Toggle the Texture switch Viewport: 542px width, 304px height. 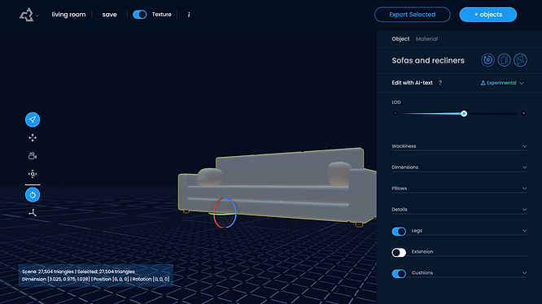[x=140, y=15]
